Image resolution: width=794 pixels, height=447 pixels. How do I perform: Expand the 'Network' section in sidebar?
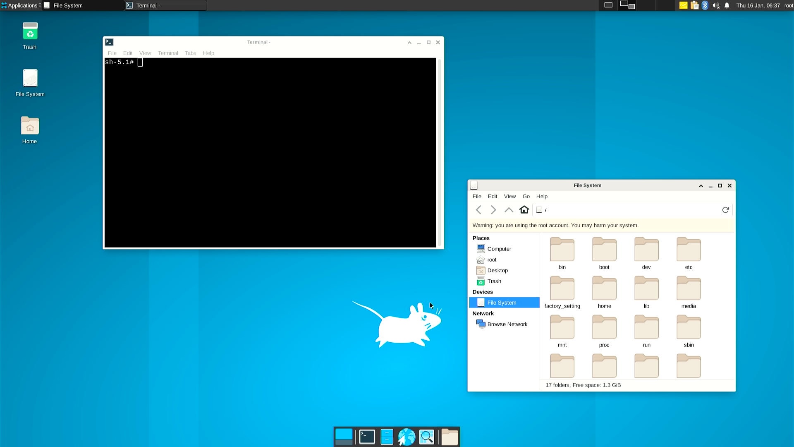[483, 313]
